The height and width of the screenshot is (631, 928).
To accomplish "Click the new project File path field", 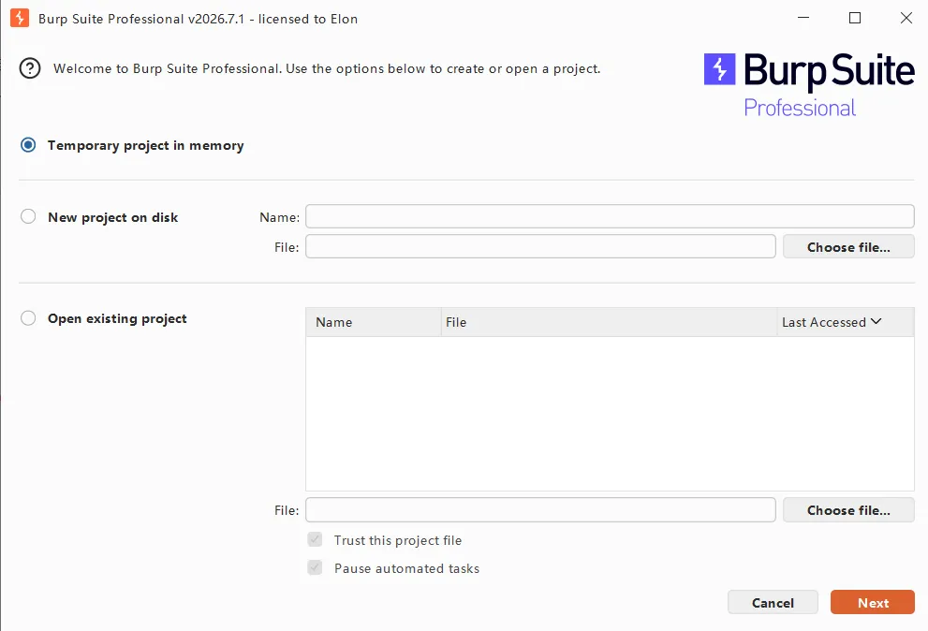I will [540, 246].
